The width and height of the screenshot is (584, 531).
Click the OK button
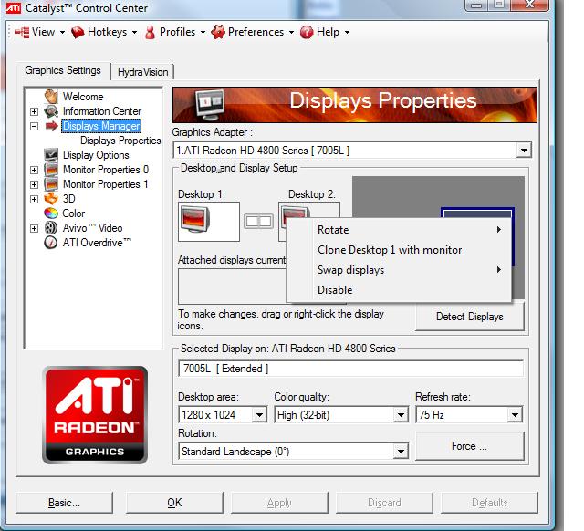(x=174, y=503)
